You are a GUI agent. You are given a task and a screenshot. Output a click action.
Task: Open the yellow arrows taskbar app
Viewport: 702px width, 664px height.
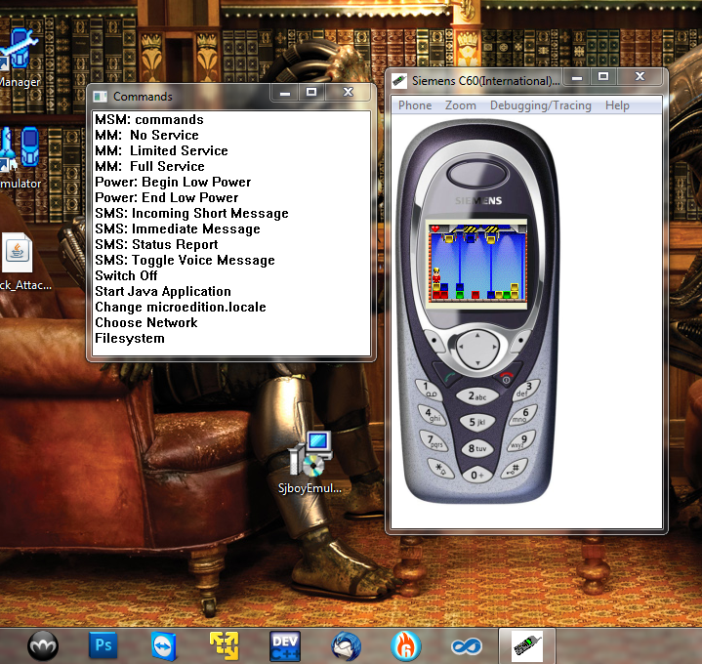225,645
